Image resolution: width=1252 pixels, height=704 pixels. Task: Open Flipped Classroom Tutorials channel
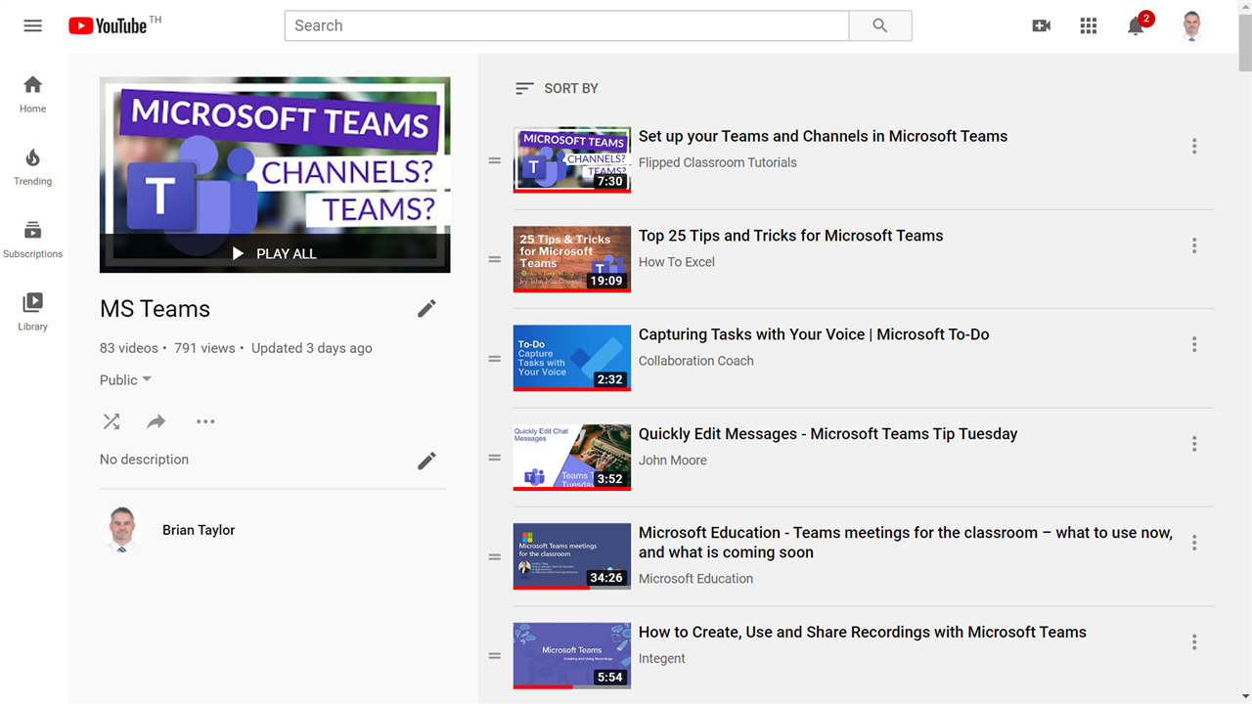pos(718,162)
